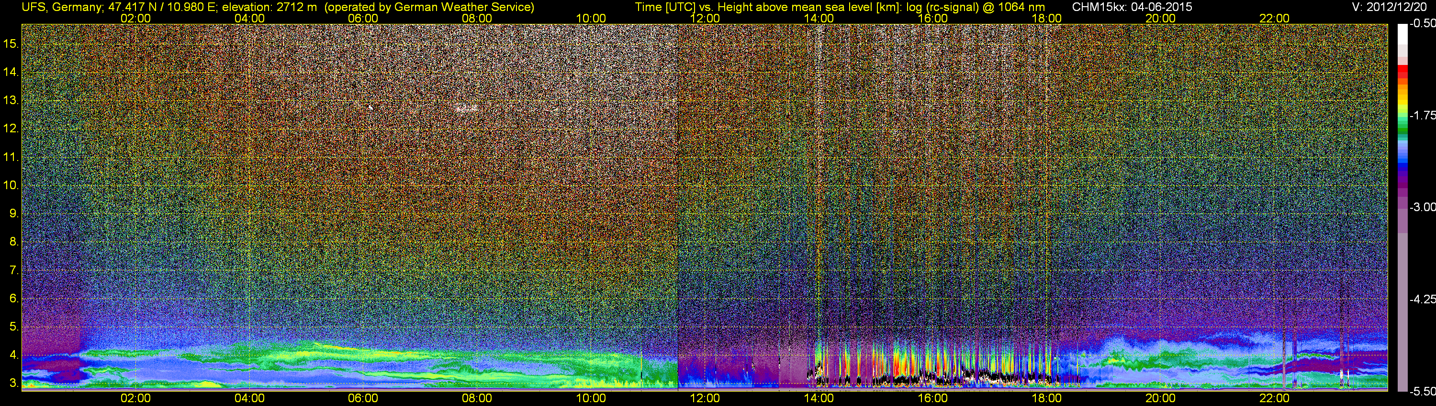The width and height of the screenshot is (1436, 406).
Task: Click the 14:00 label on top axis
Action: tap(819, 18)
